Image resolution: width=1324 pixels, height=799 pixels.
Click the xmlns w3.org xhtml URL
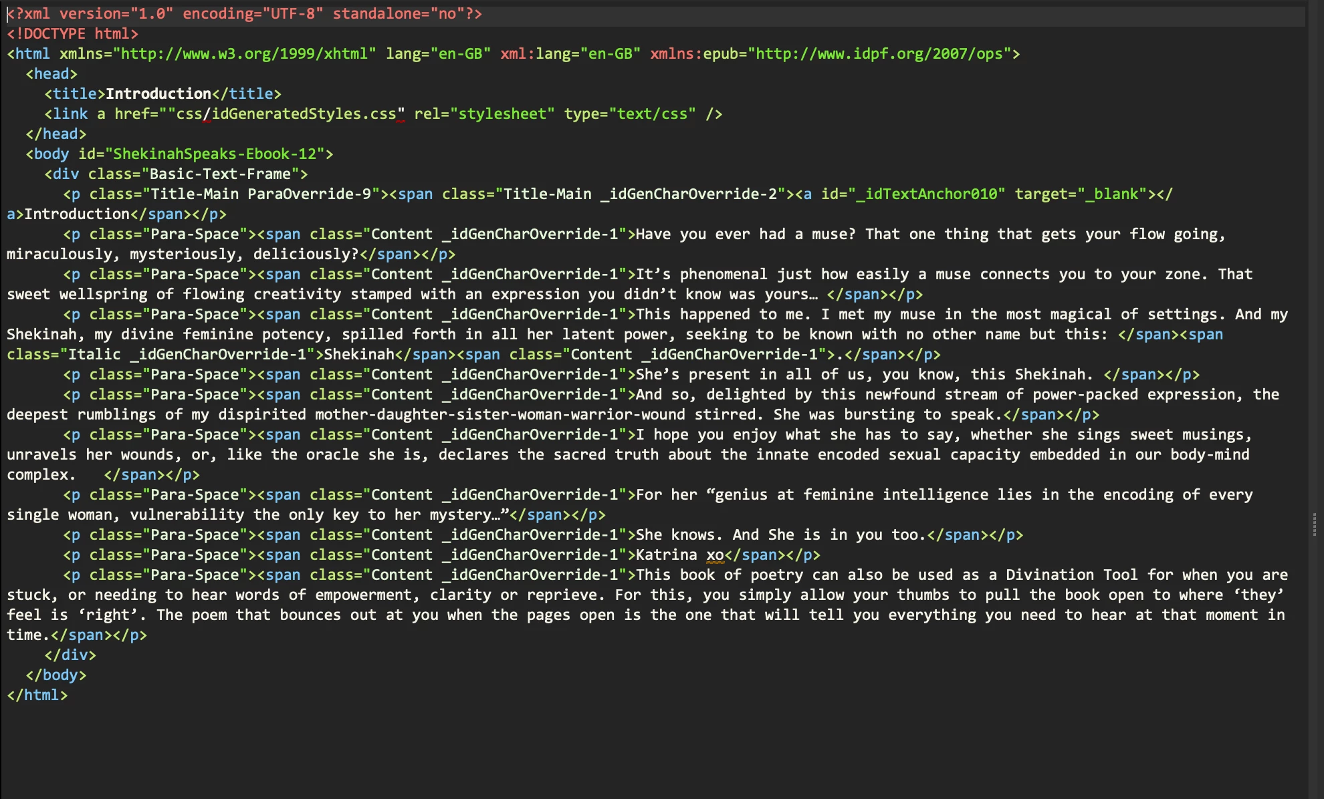coord(244,53)
